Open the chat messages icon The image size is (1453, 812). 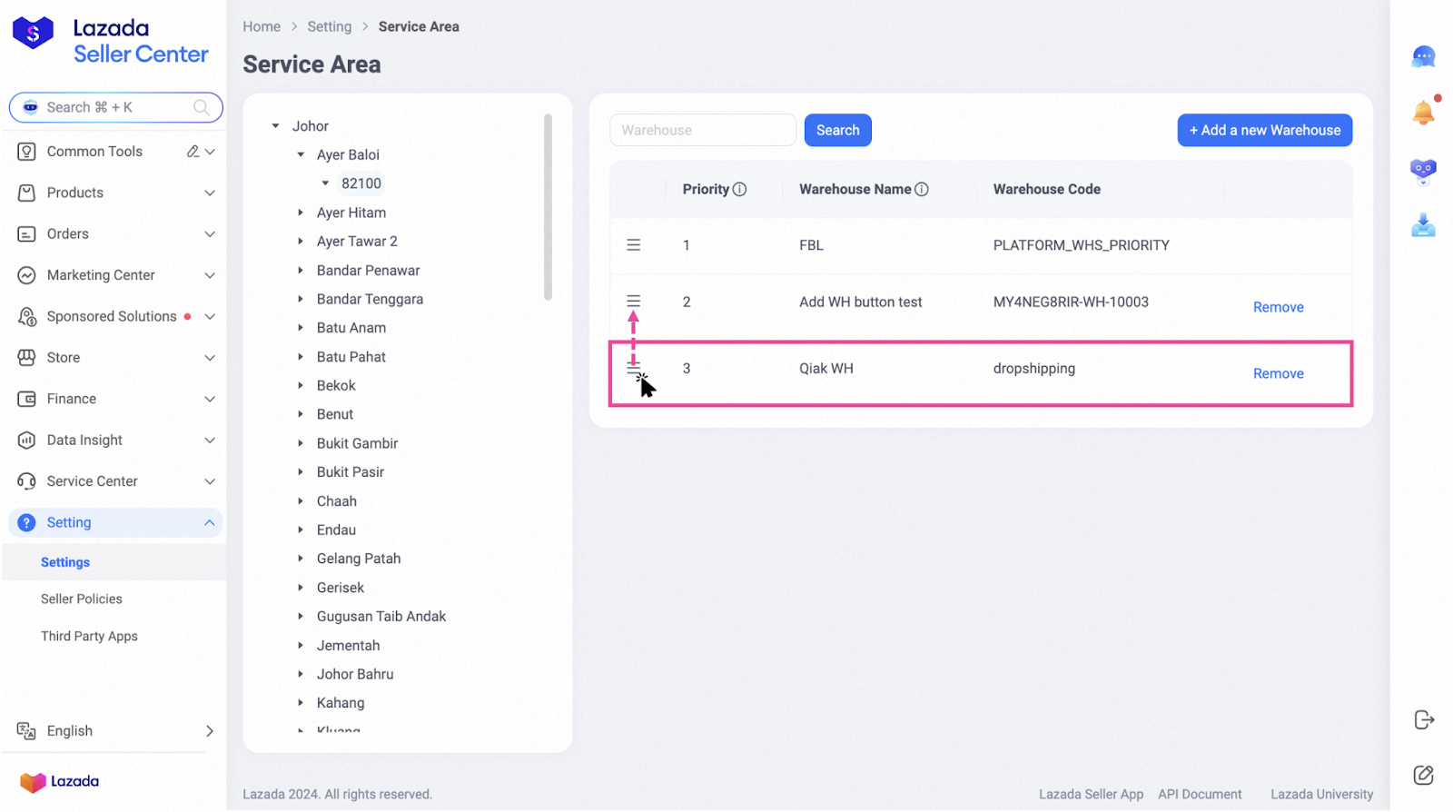[1422, 57]
